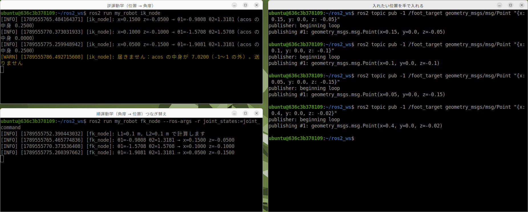The height and width of the screenshot is (212, 528).
Task: Click first 'publisher: beginning loop' line
Action: coord(304,26)
